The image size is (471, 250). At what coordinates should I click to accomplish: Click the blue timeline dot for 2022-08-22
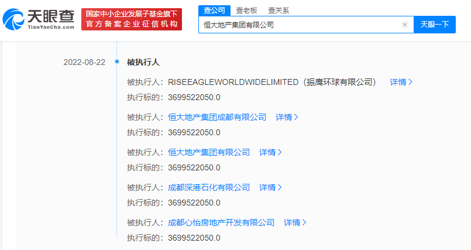117,61
